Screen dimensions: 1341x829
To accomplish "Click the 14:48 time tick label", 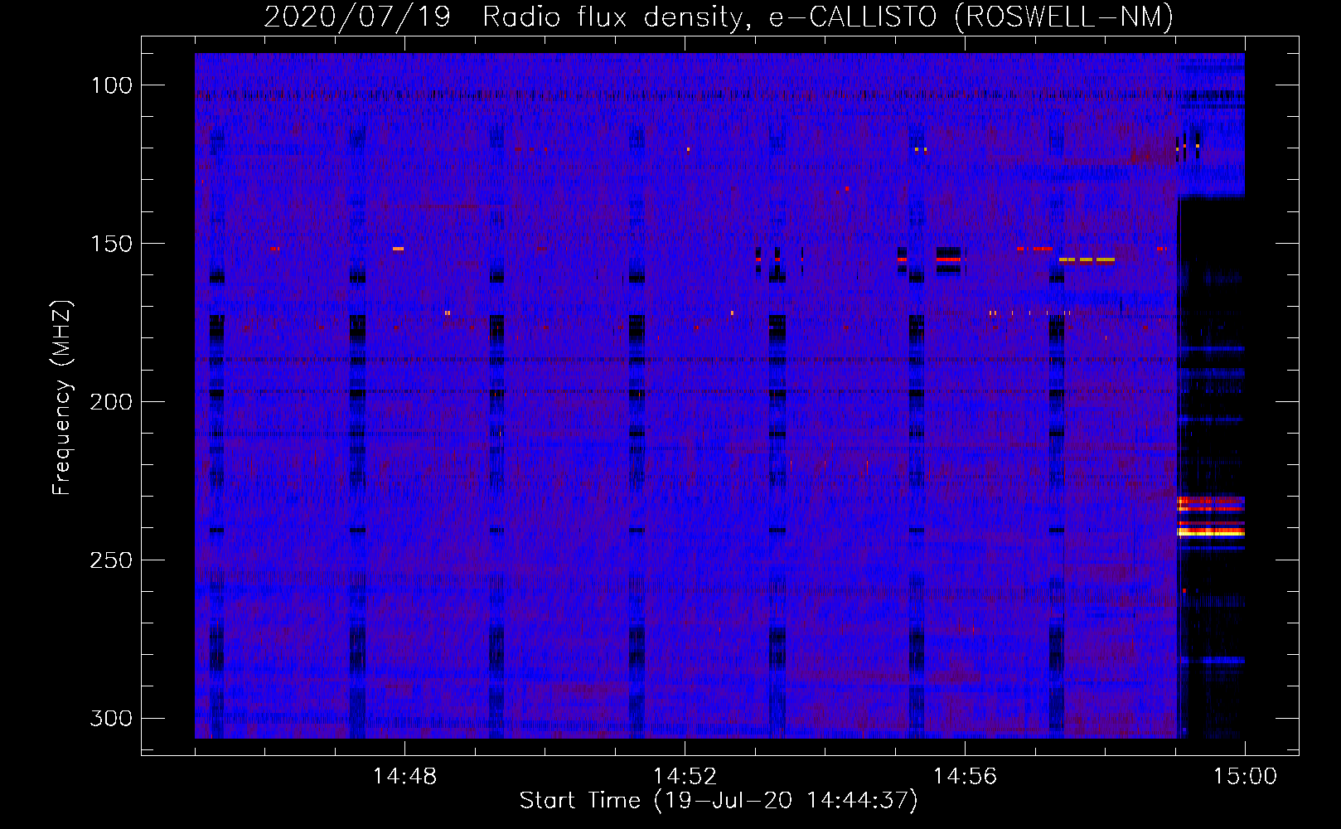I will click(404, 777).
